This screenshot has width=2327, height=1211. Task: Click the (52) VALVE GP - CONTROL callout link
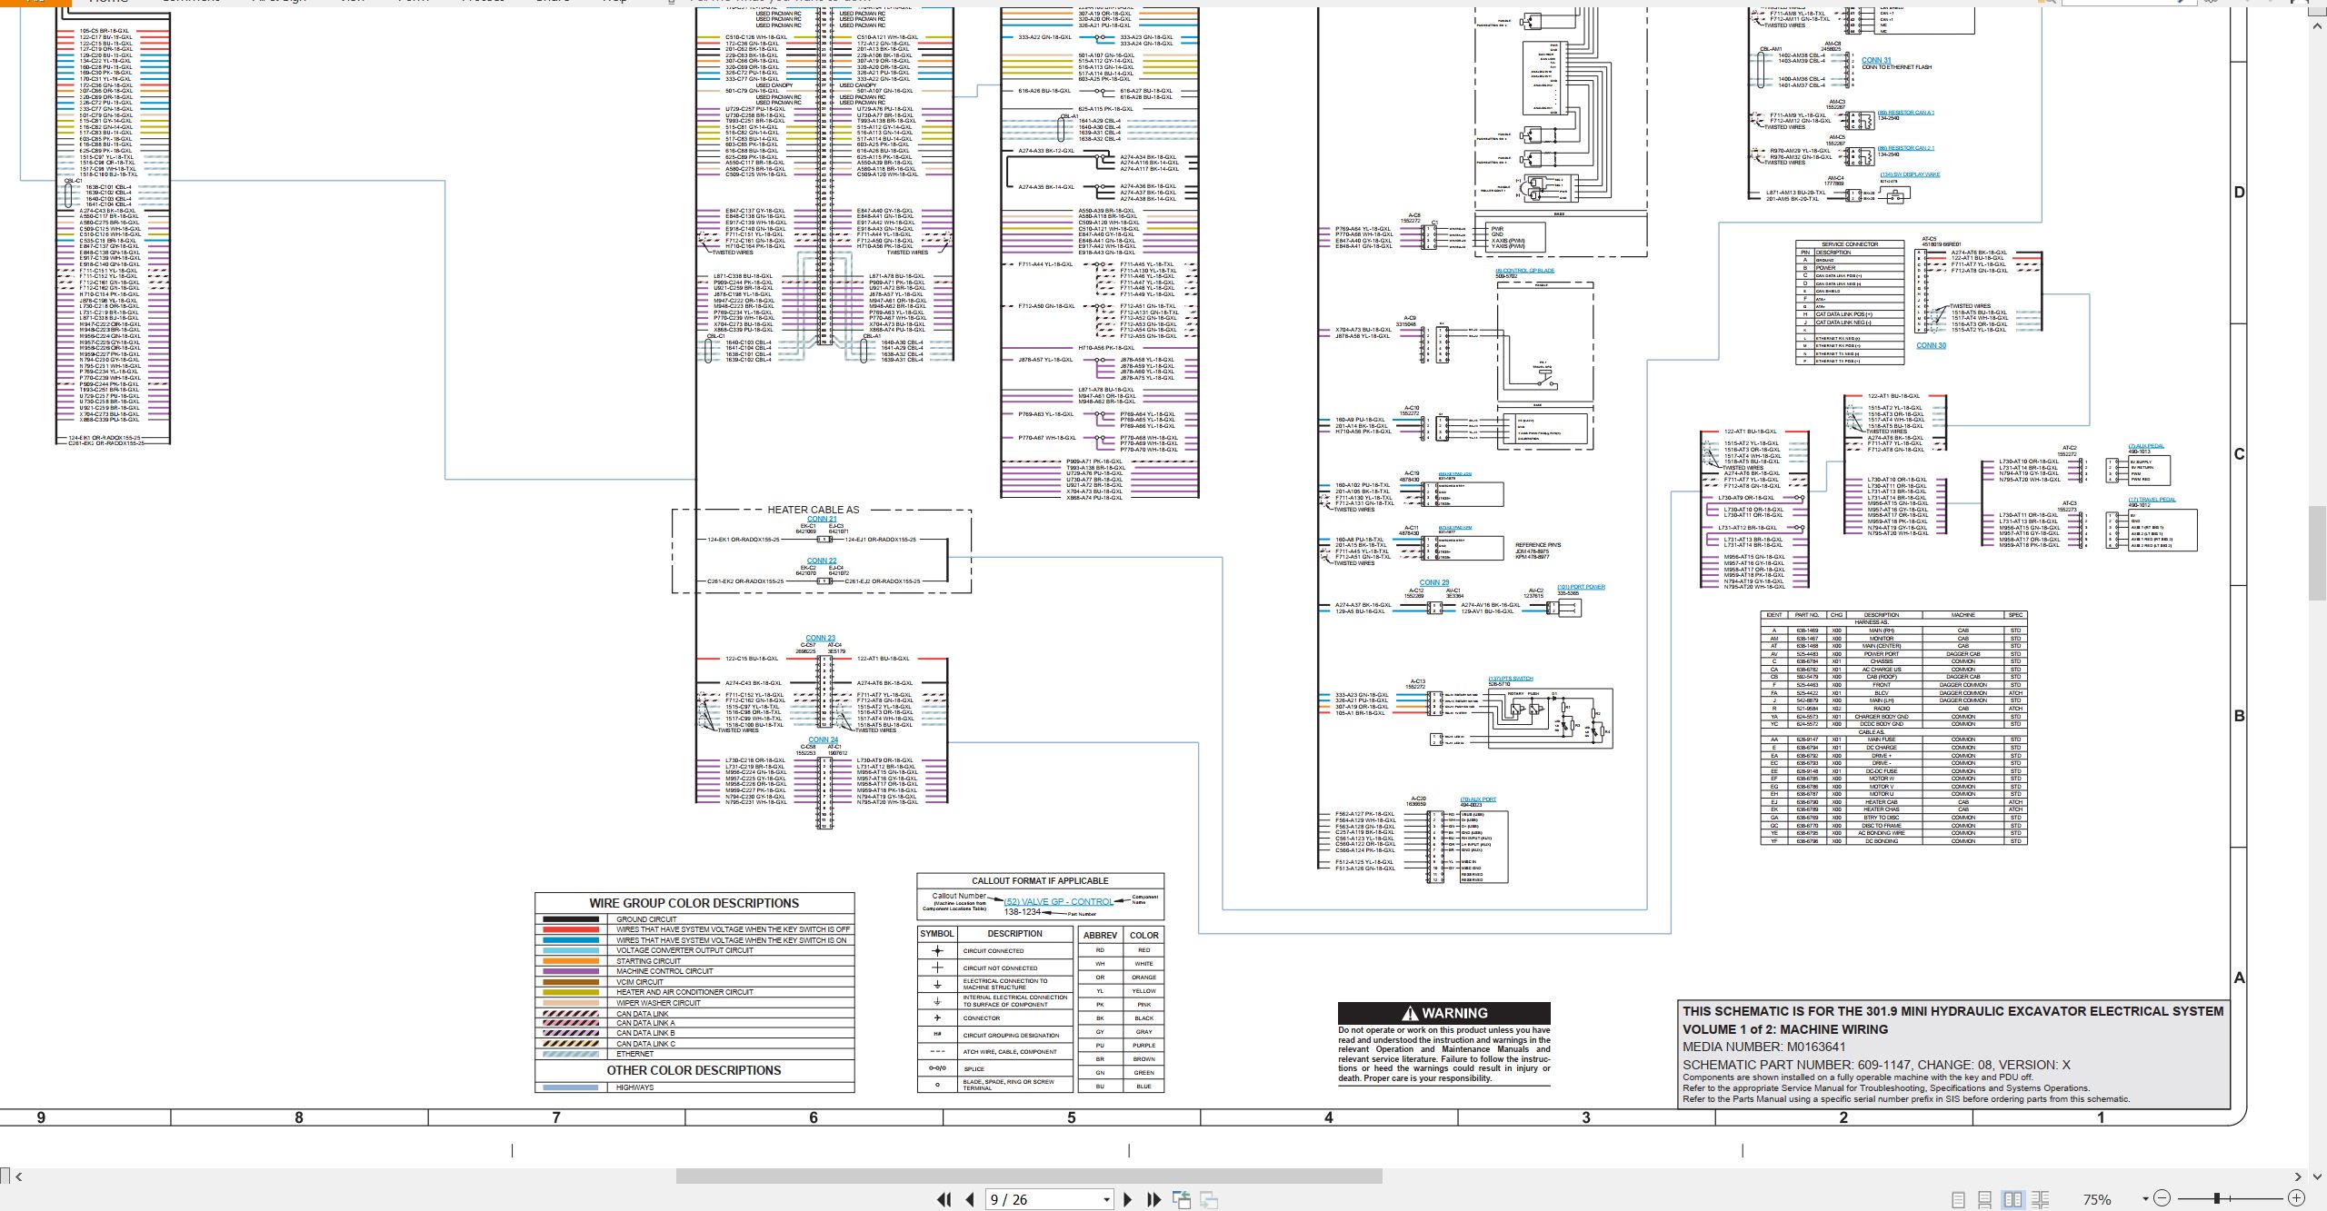click(1059, 901)
